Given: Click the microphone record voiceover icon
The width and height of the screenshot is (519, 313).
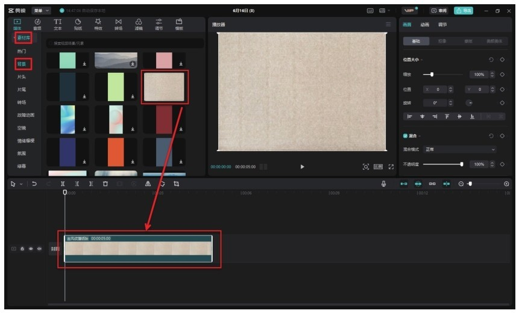Looking at the screenshot, I should tap(383, 184).
